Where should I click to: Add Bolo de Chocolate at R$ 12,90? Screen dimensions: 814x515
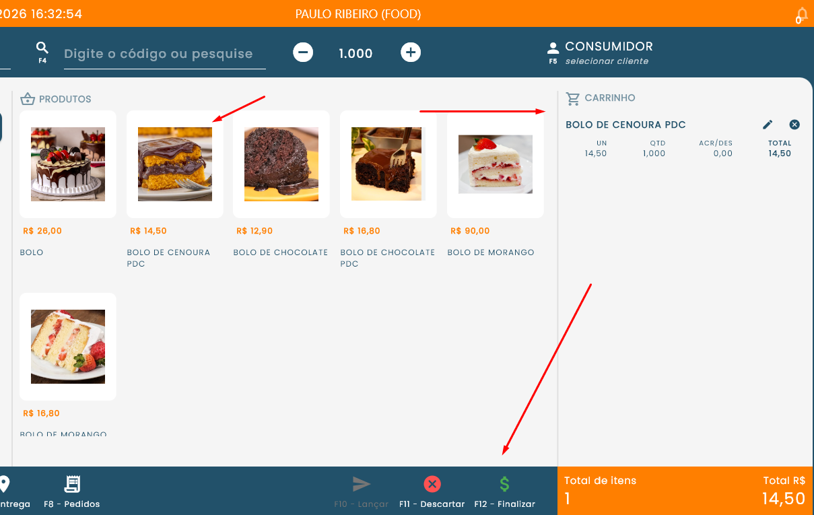(x=281, y=164)
